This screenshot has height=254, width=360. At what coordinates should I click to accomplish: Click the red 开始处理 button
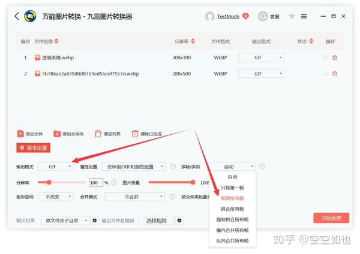coord(331,218)
